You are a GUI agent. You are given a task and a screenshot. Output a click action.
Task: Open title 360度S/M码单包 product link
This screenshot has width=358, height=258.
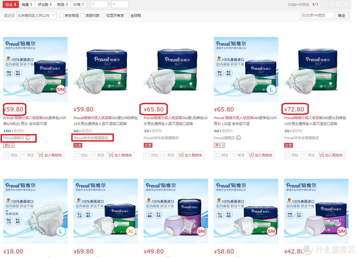pyautogui.click(x=105, y=121)
